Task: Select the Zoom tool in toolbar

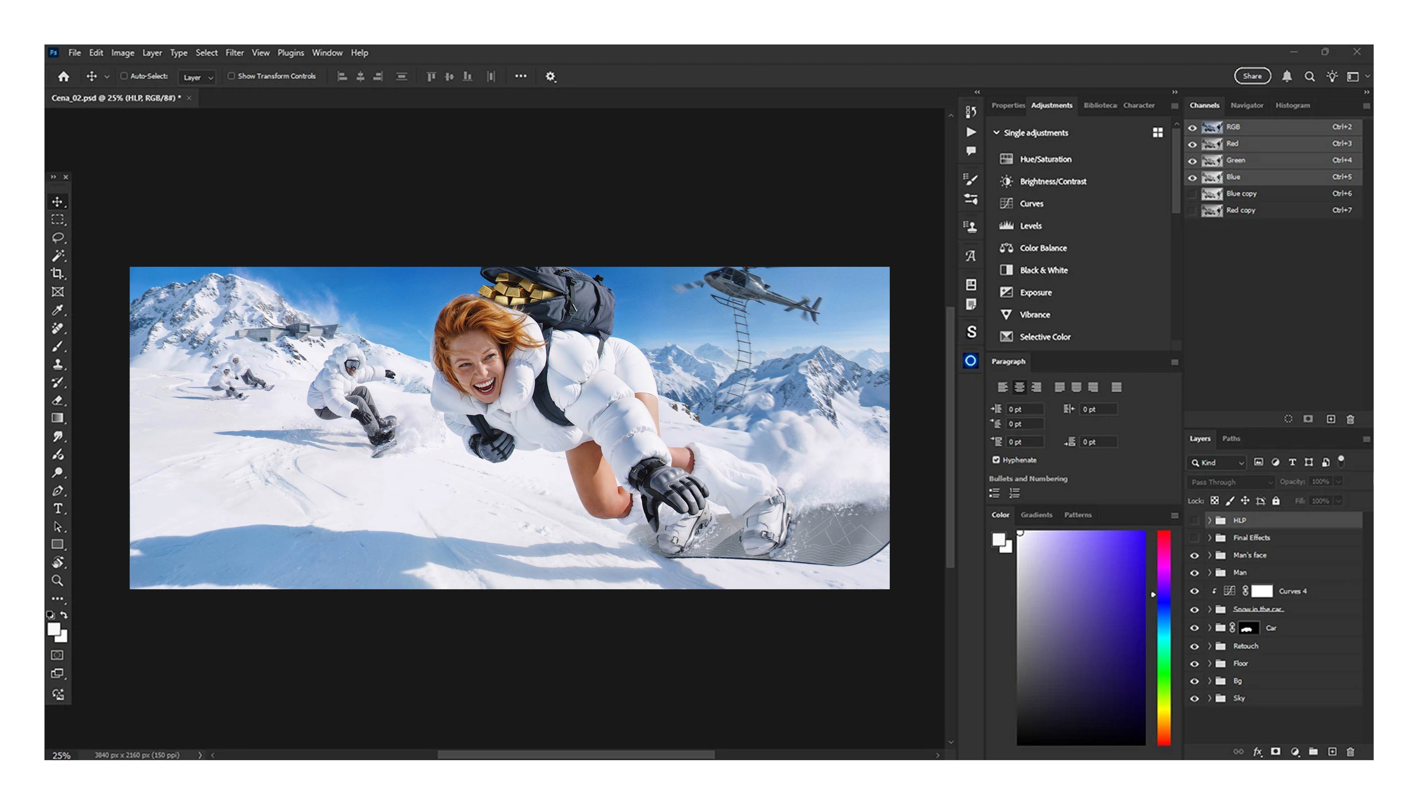Action: (x=57, y=580)
